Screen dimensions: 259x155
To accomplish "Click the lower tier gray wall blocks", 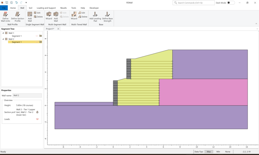I will 115,93.
